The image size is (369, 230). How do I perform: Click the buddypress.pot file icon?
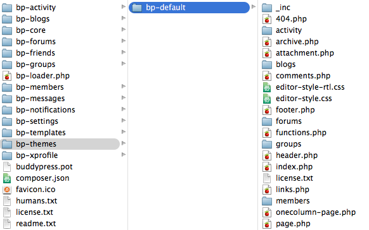click(7, 167)
